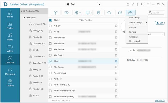Open the Music section

tap(10, 37)
